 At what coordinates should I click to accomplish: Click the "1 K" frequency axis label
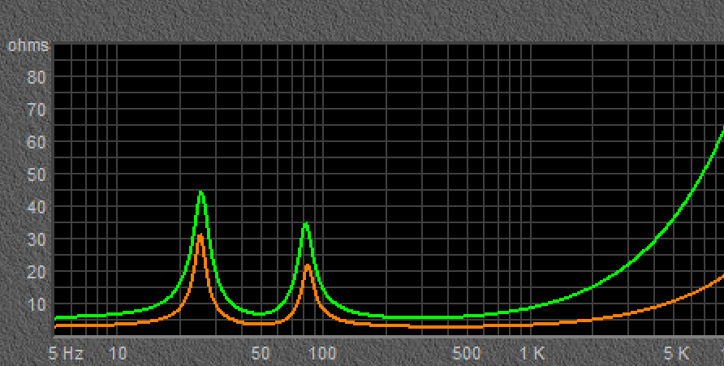pos(532,354)
